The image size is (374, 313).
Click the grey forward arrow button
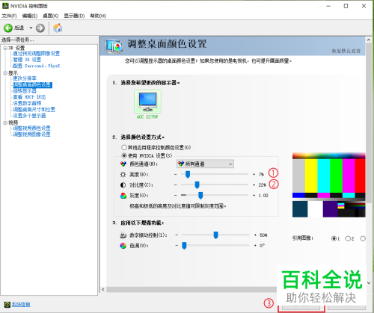point(40,28)
